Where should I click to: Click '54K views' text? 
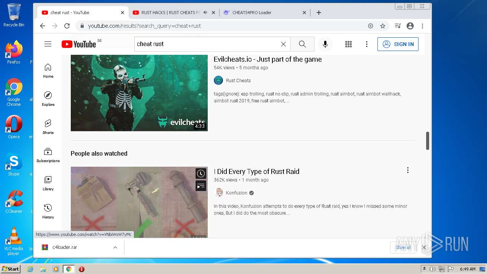(224, 68)
